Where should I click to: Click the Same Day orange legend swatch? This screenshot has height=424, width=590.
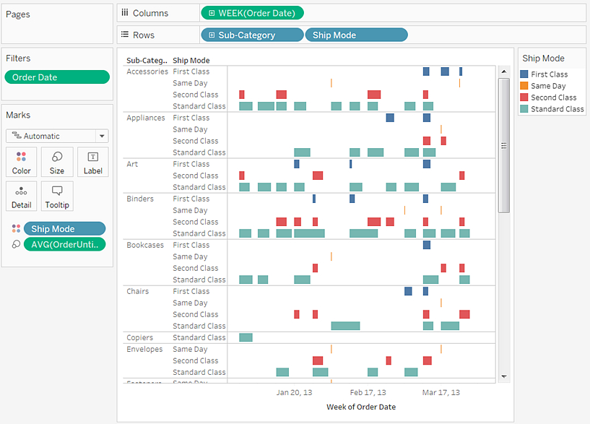pyautogui.click(x=524, y=86)
